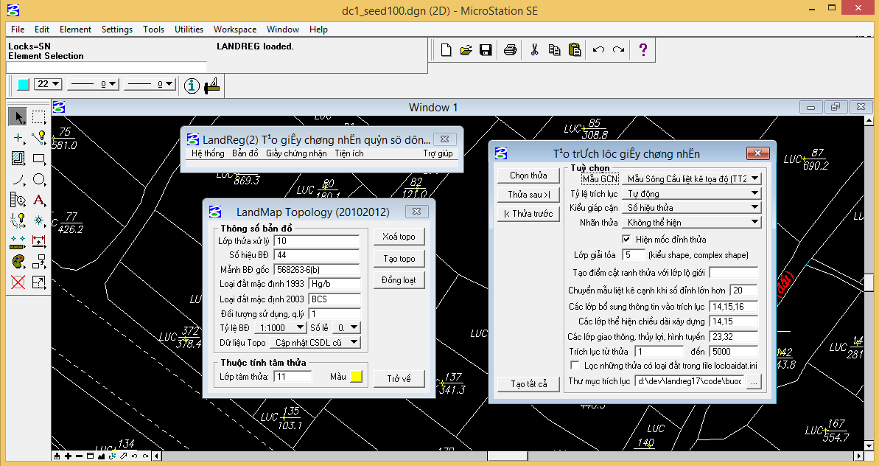Viewport: 879px width, 466px height.
Task: Open the 'Nhãn thửa' dropdown
Action: pos(692,222)
